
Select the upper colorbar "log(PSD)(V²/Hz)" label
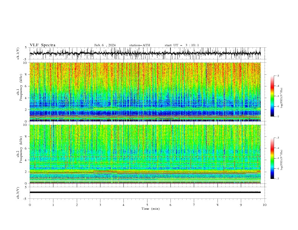click(282, 98)
